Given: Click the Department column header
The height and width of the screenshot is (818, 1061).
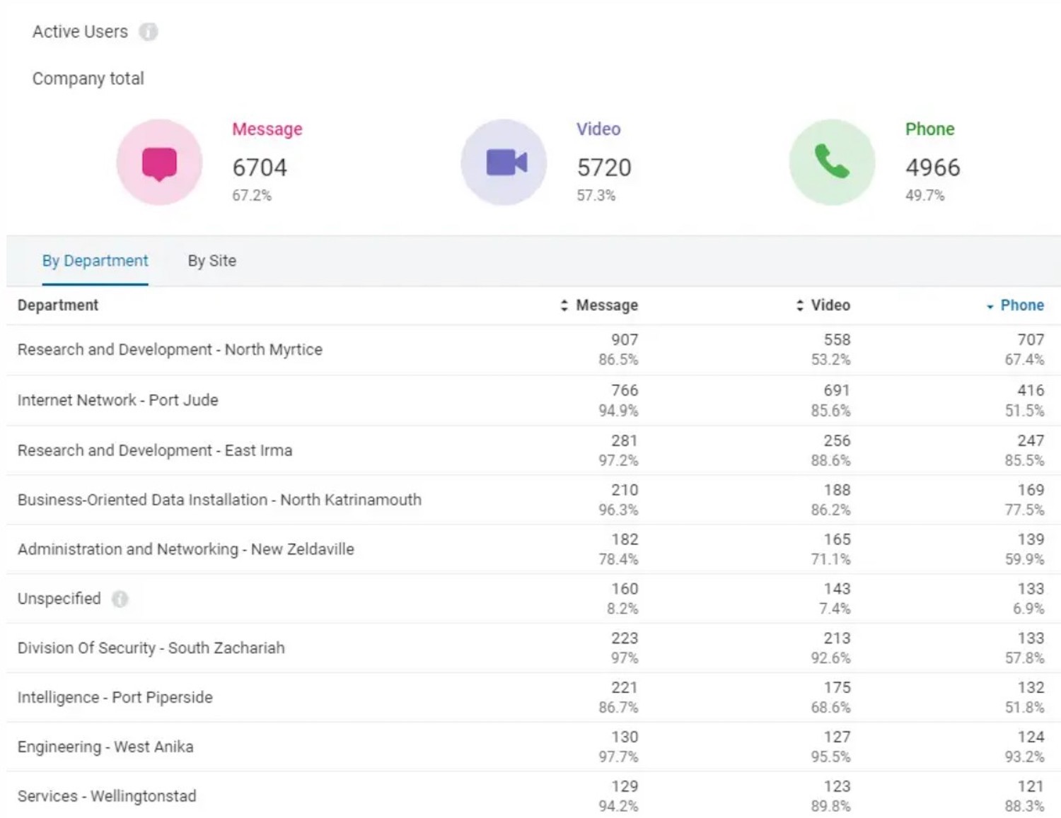Looking at the screenshot, I should coord(58,305).
